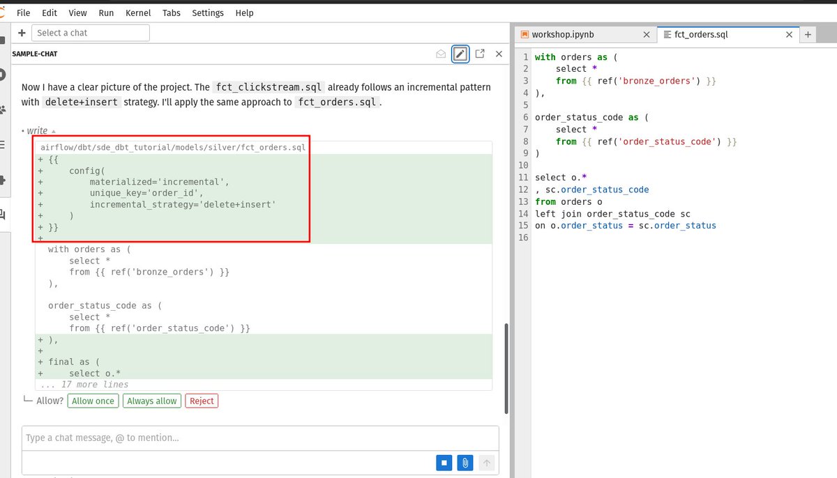Open the Kernel menu
Image resolution: width=837 pixels, height=478 pixels.
[x=138, y=13]
